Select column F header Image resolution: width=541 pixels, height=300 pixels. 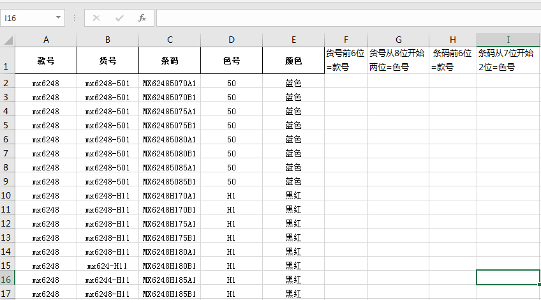[x=346, y=40]
